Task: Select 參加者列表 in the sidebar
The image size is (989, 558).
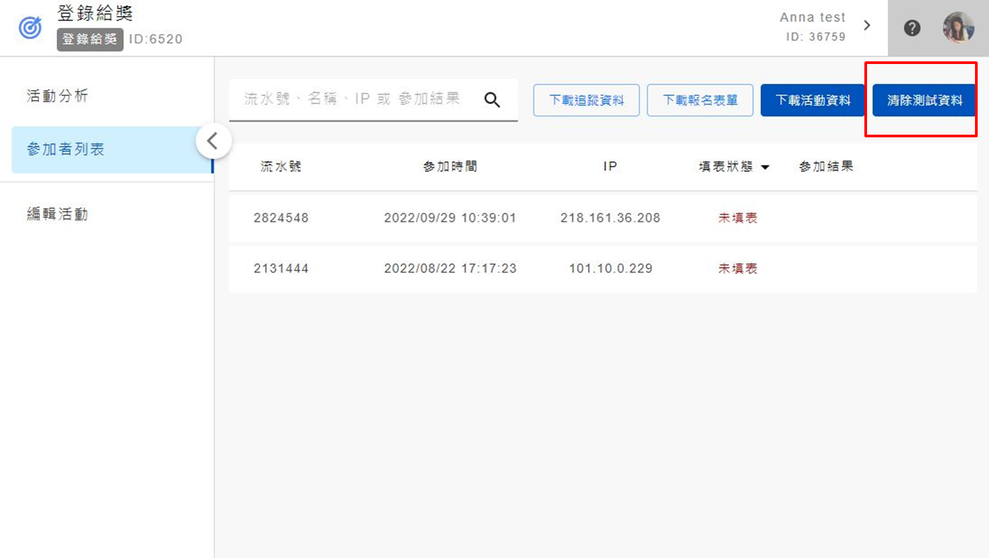Action: click(65, 149)
